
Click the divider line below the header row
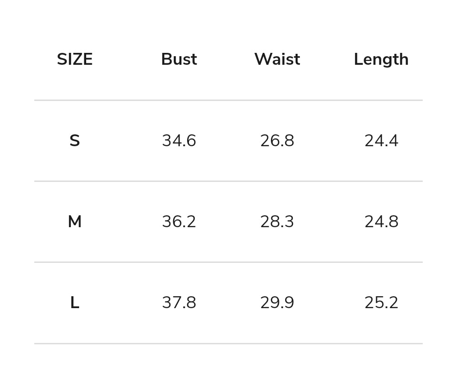coord(228,100)
